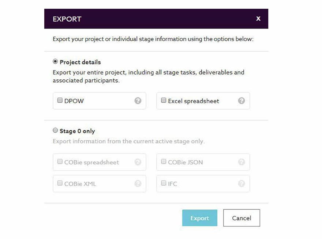322x239 pixels.
Task: Show help for COBie XML option
Action: tap(138, 183)
